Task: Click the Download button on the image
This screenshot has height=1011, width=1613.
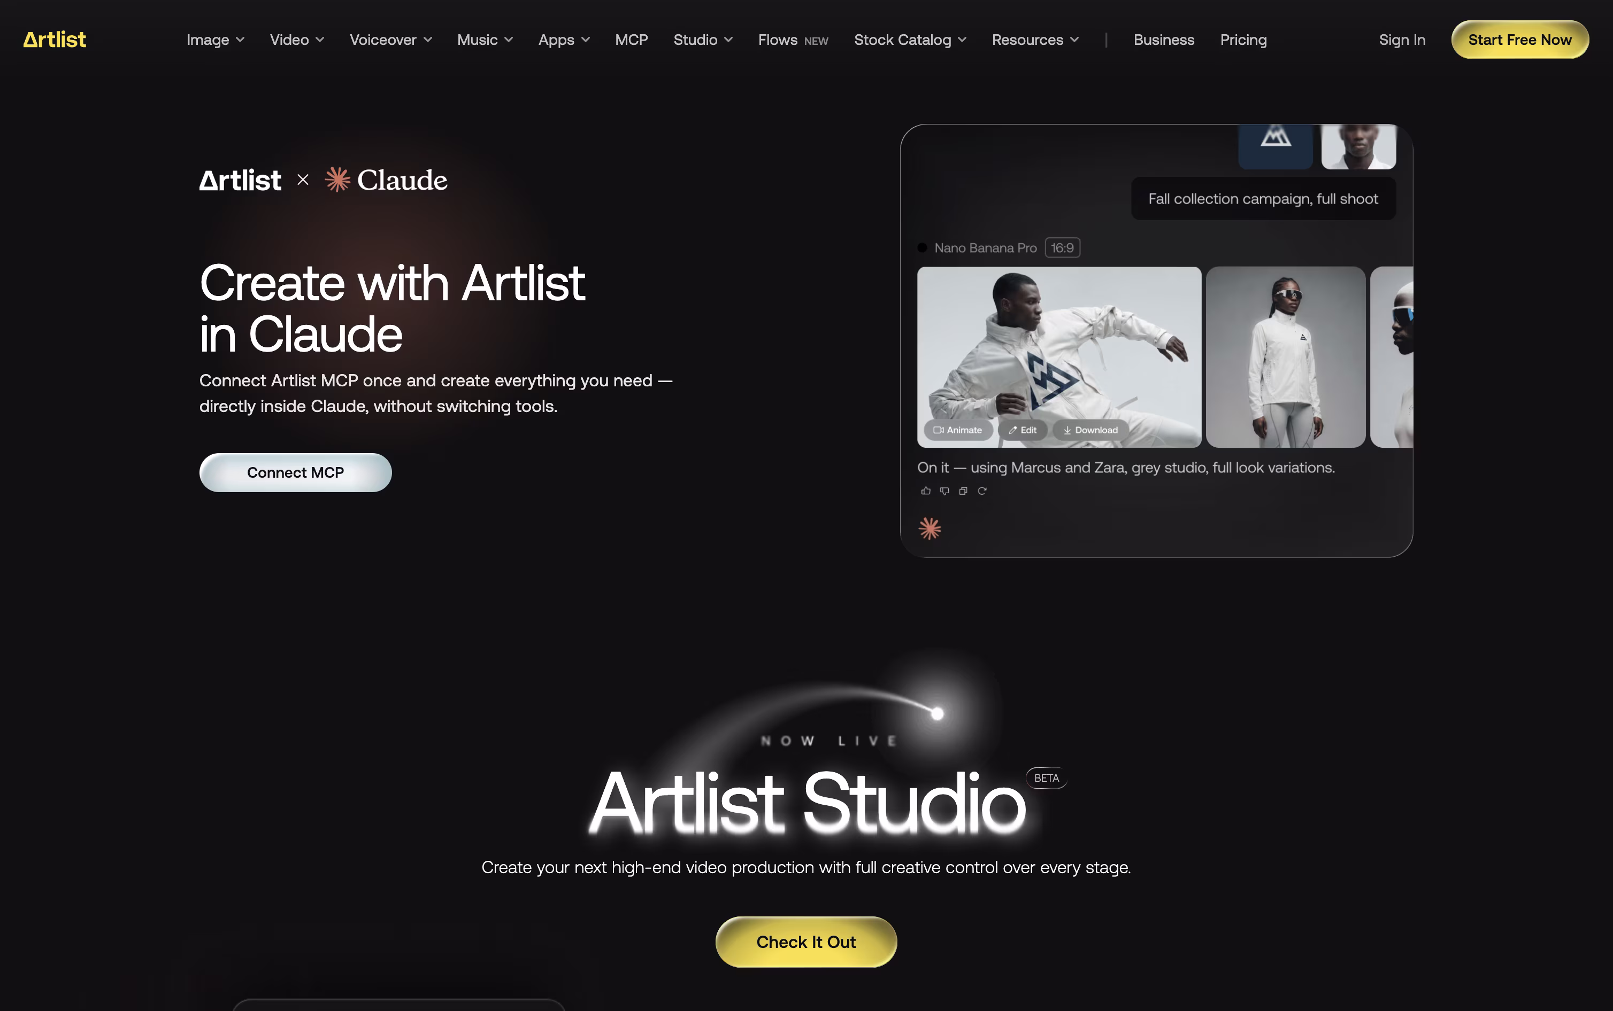Action: [x=1090, y=430]
